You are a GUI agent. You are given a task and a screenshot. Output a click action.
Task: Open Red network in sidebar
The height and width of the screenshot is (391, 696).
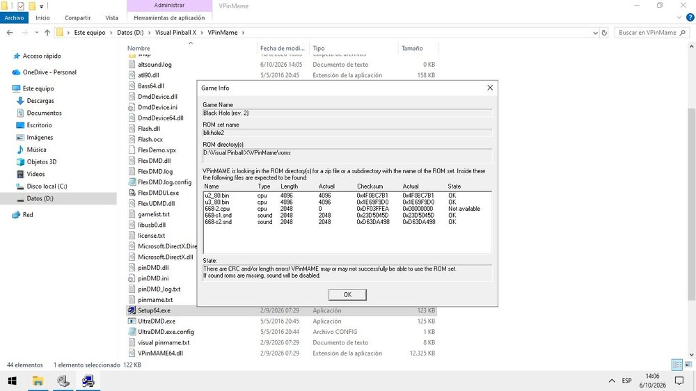(x=28, y=214)
